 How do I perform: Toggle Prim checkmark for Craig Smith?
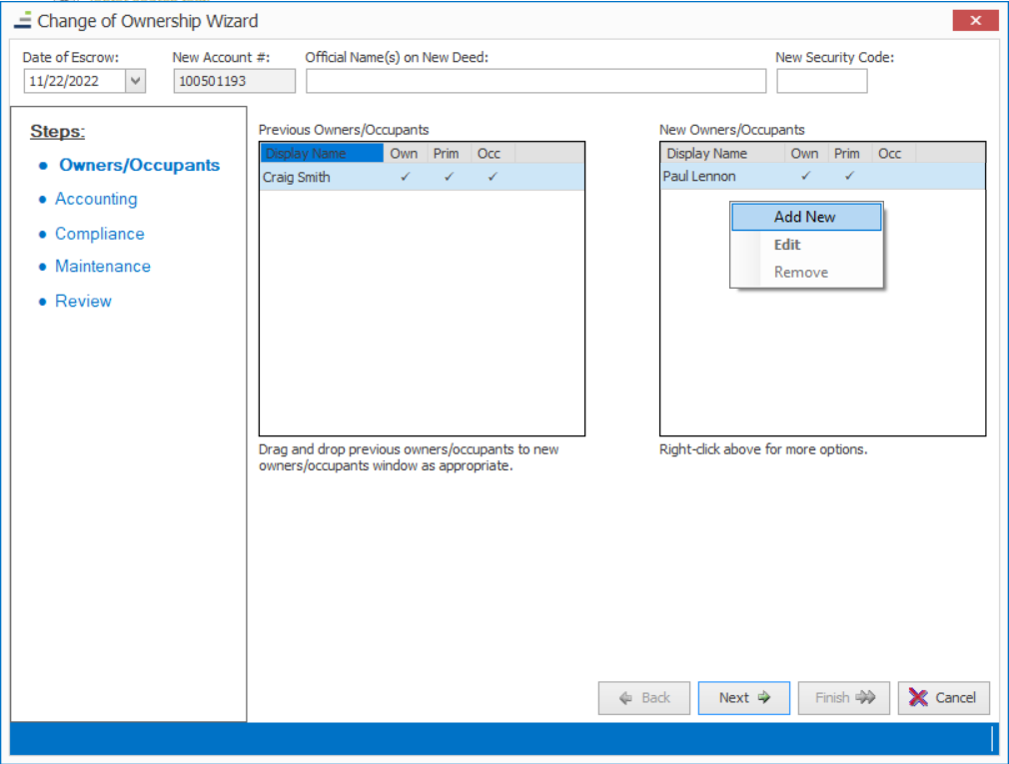point(449,177)
